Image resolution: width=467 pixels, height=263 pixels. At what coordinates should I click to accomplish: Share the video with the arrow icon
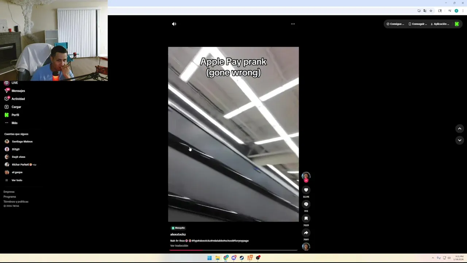pyautogui.click(x=306, y=233)
